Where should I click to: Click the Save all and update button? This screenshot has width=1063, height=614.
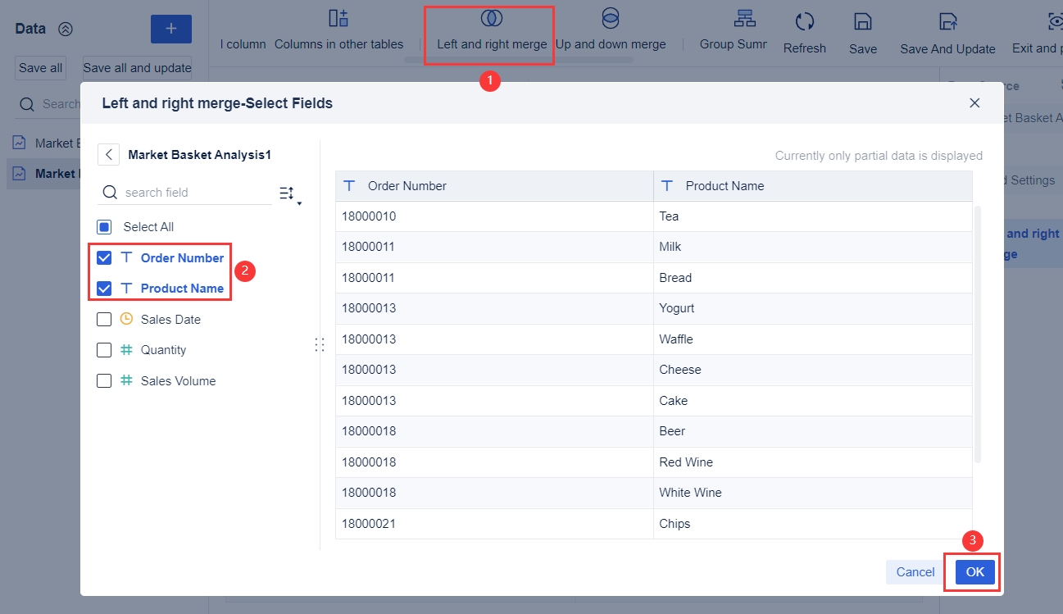point(137,67)
